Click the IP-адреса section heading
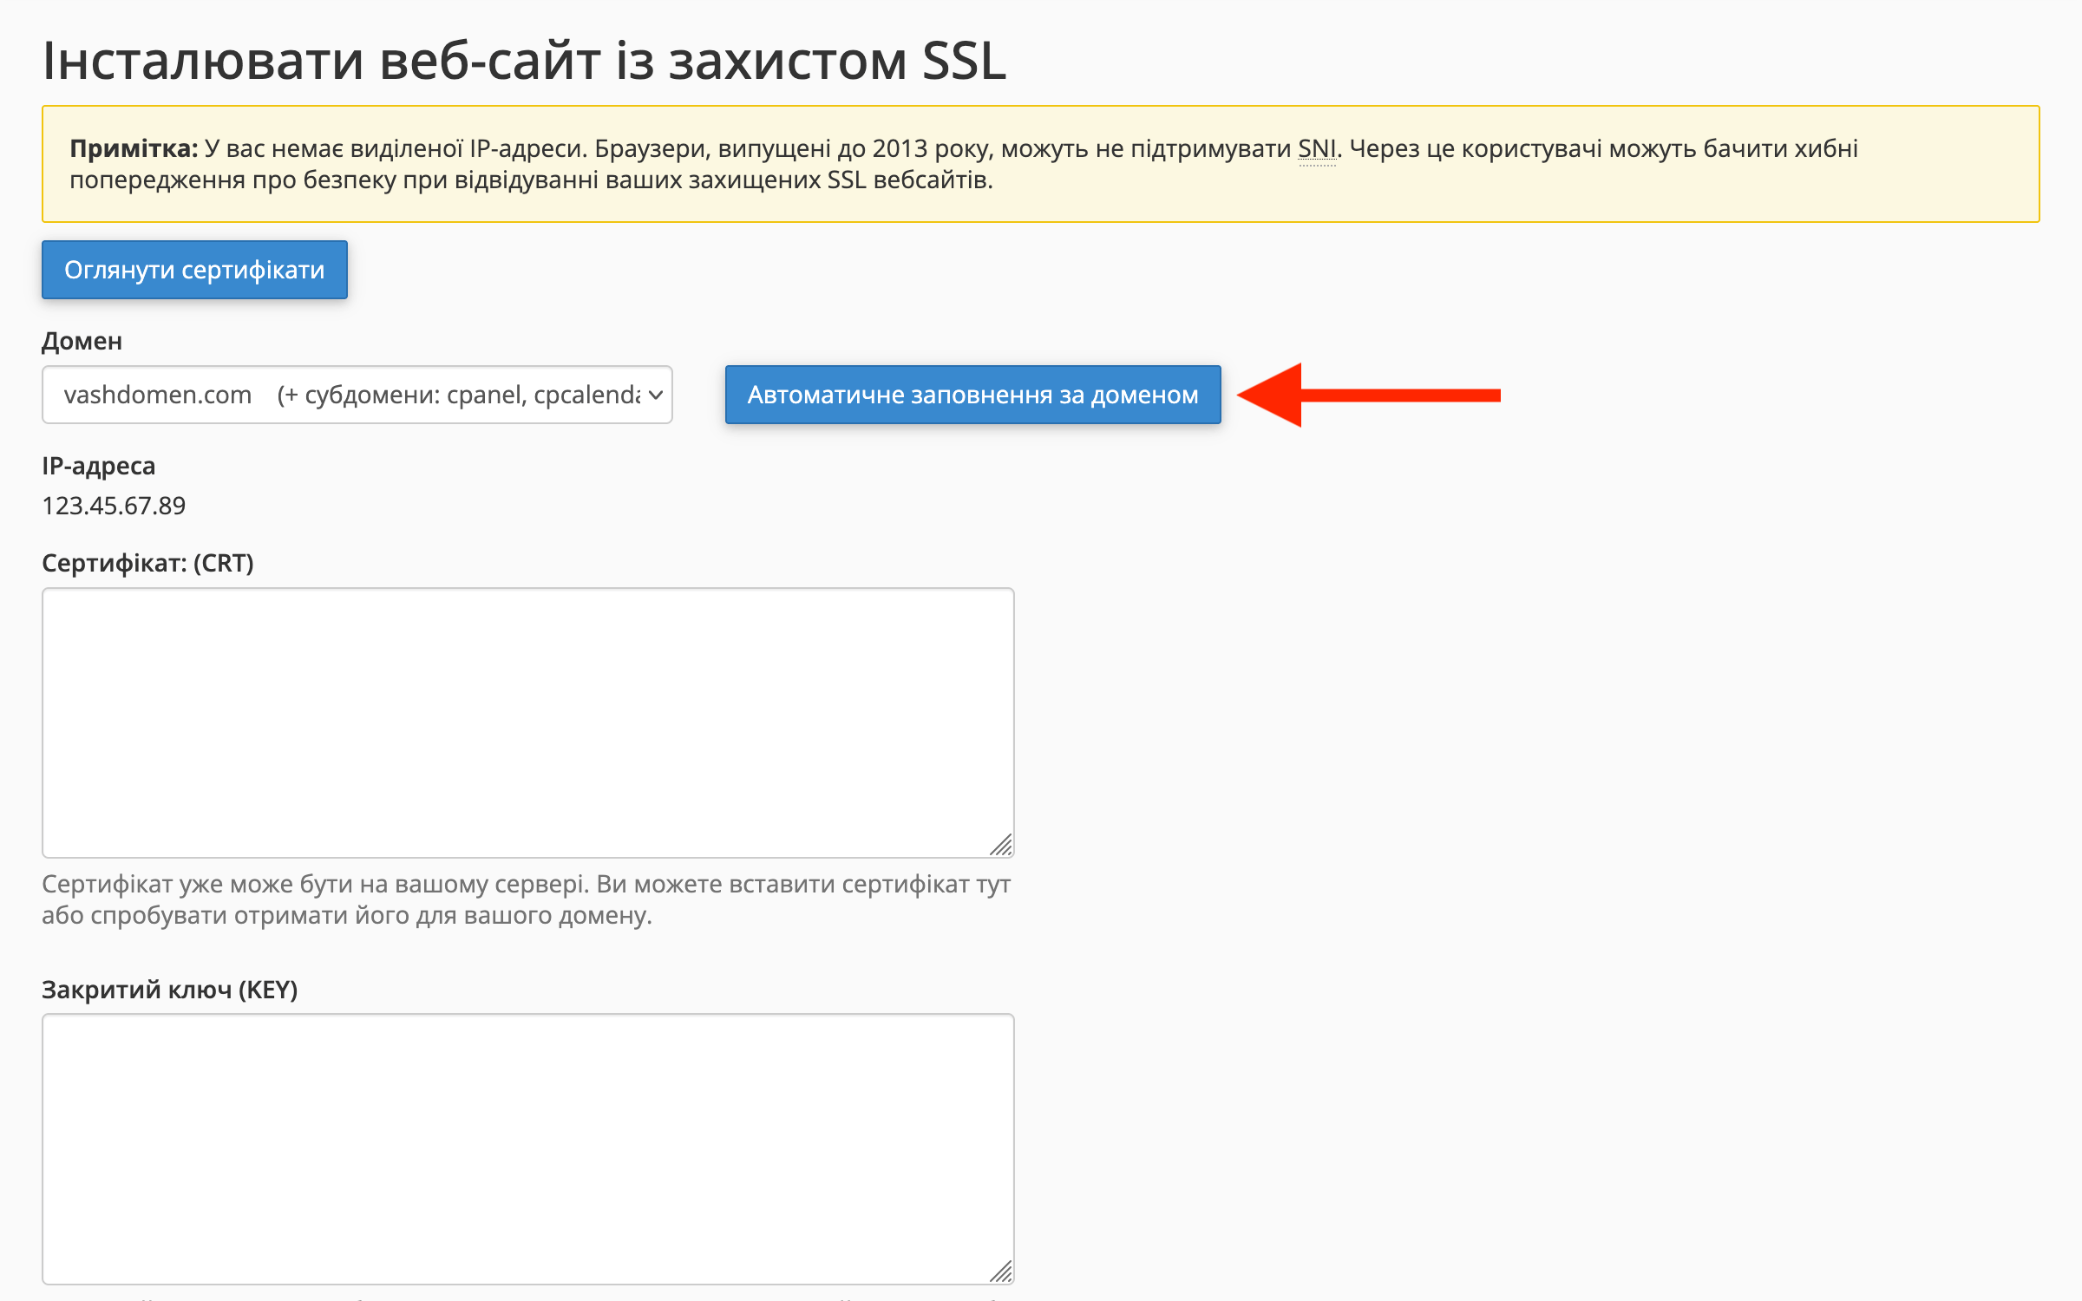 pos(99,466)
